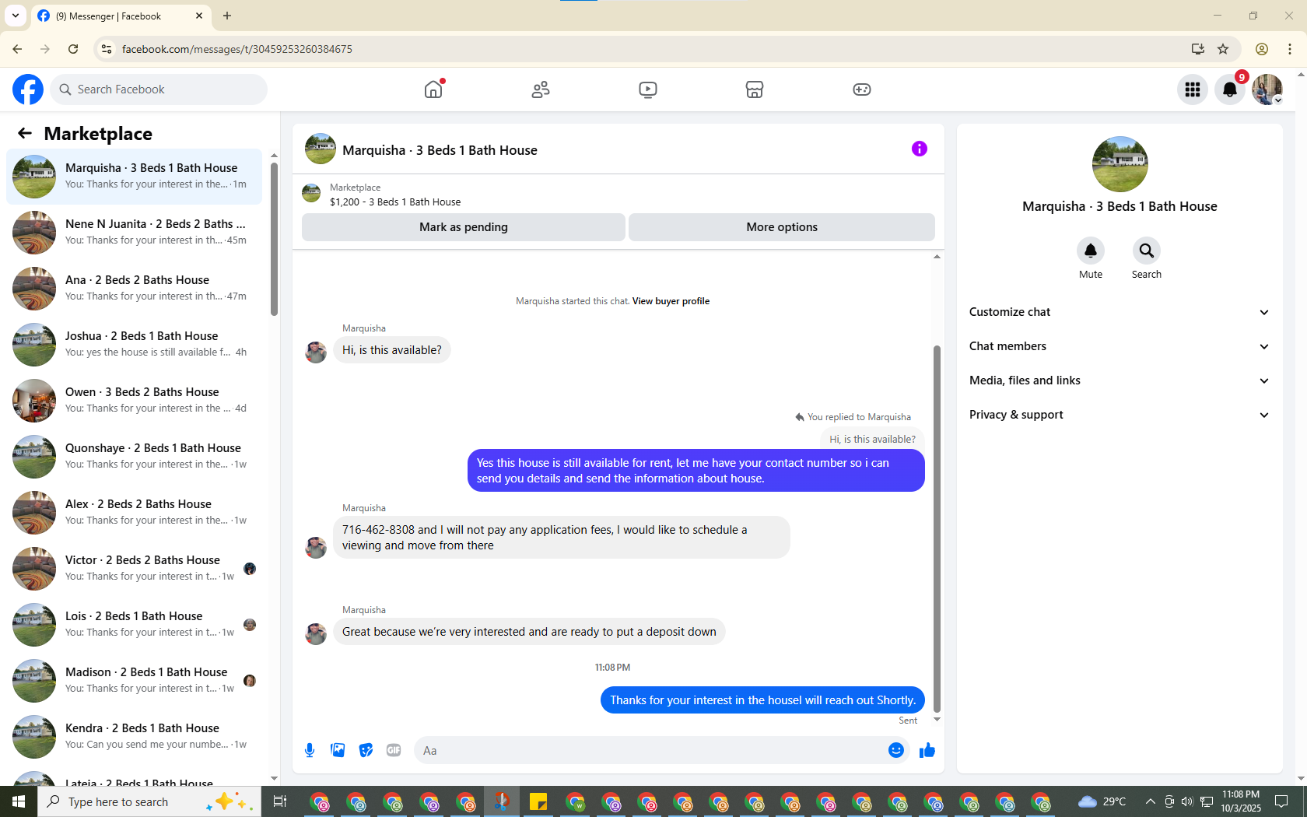This screenshot has height=817, width=1307.
Task: Click the chat messages scrollbar
Action: tap(937, 529)
